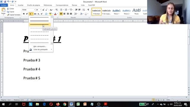Click the Windows Start button
Screen dimensions: 190x107
(x=3, y=104)
